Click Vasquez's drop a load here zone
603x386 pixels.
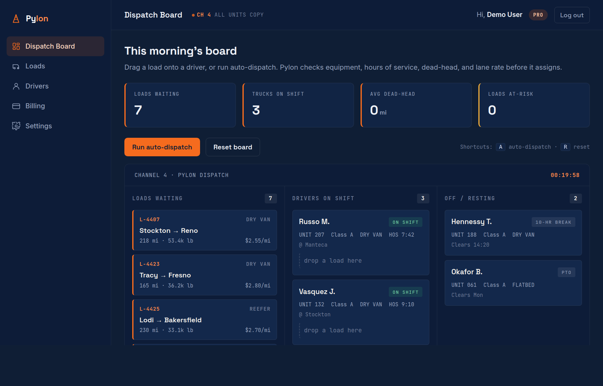click(361, 330)
